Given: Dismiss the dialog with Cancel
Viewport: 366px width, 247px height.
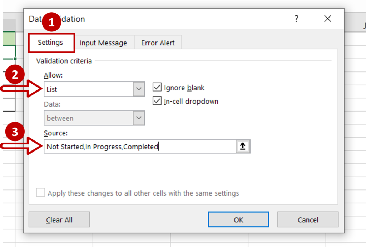Looking at the screenshot, I should (308, 219).
